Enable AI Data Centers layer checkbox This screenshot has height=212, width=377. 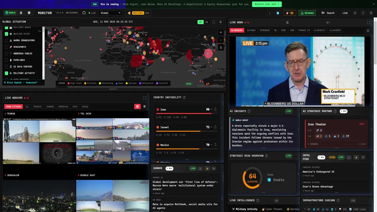click(x=6, y=67)
